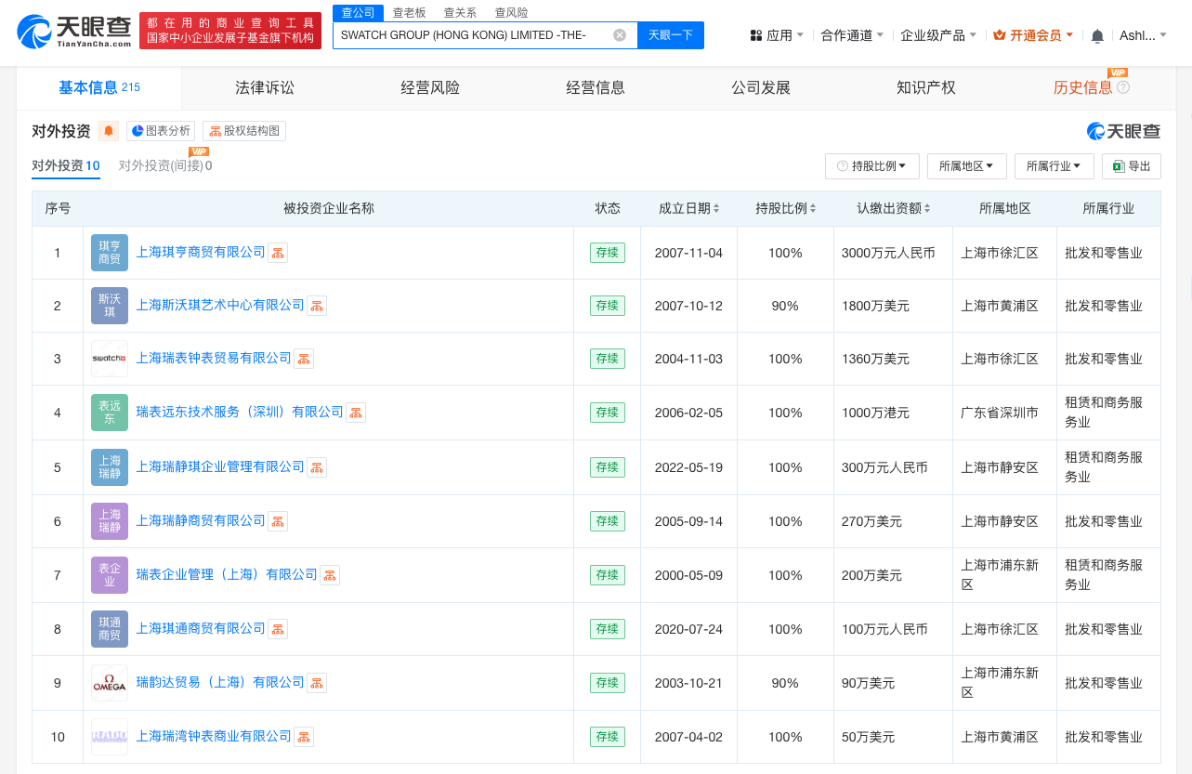Open the 所属行业 filter dropdown

coord(1054,166)
